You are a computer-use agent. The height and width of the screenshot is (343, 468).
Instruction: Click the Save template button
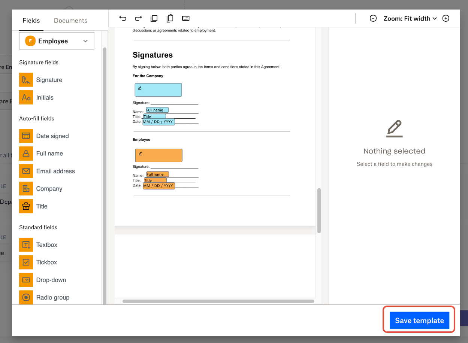pos(419,321)
